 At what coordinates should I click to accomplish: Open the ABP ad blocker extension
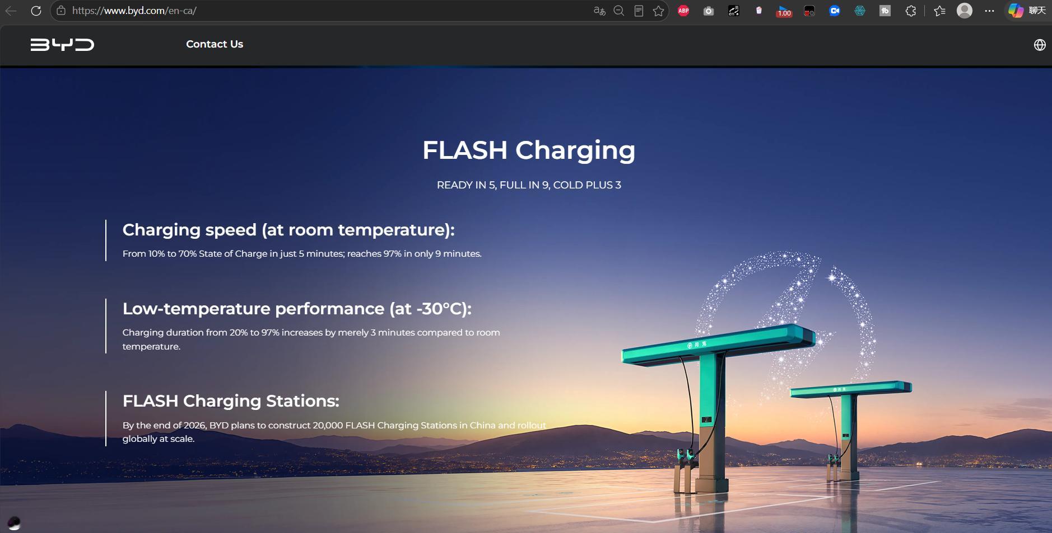[683, 11]
